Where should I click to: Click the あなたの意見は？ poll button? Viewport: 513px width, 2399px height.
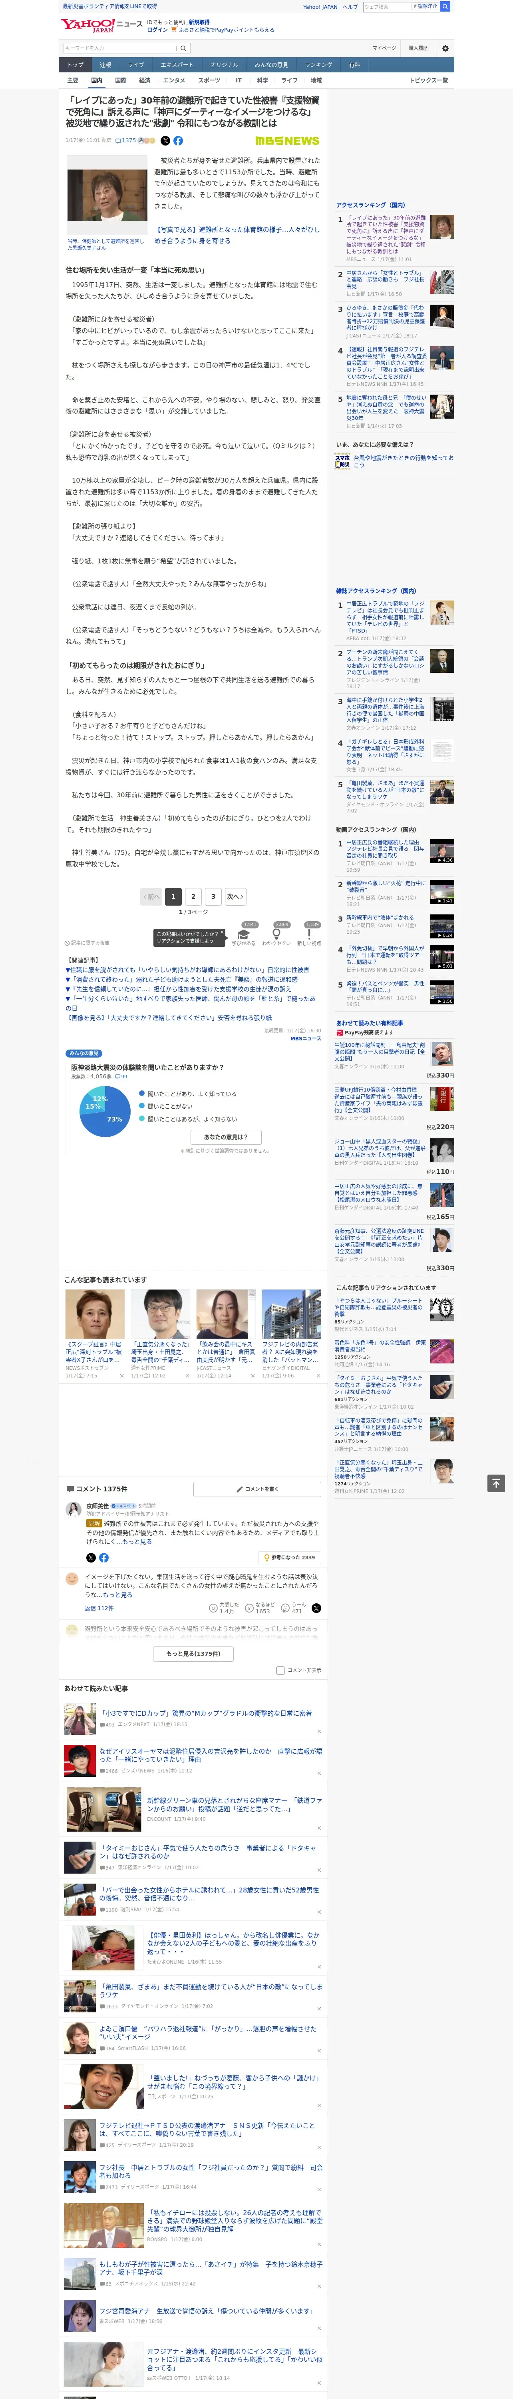[225, 1136]
